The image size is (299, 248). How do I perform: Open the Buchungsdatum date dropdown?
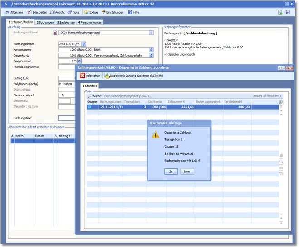85,44
